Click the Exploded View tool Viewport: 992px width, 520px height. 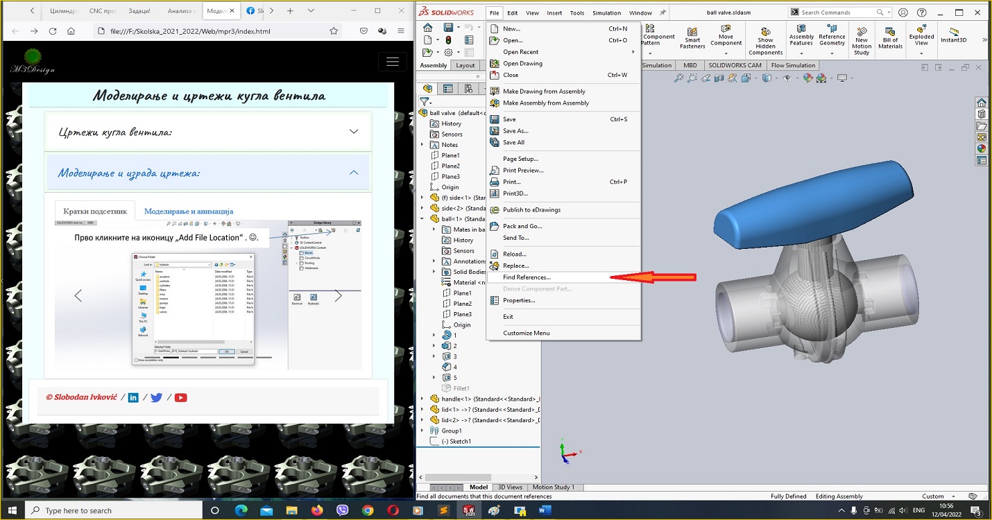coord(921,36)
